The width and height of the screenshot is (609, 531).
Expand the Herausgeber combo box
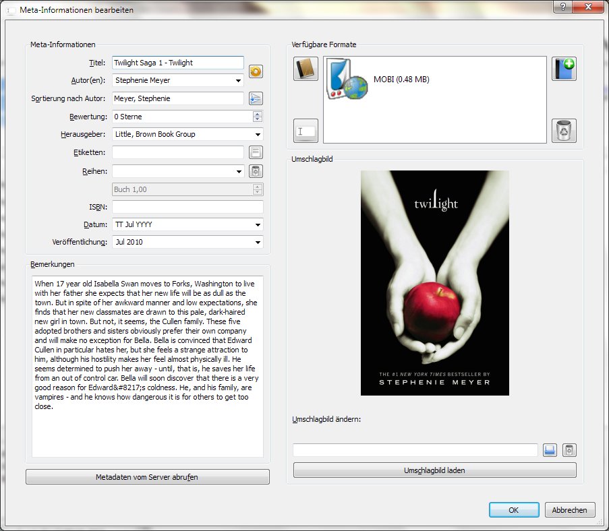(x=258, y=134)
